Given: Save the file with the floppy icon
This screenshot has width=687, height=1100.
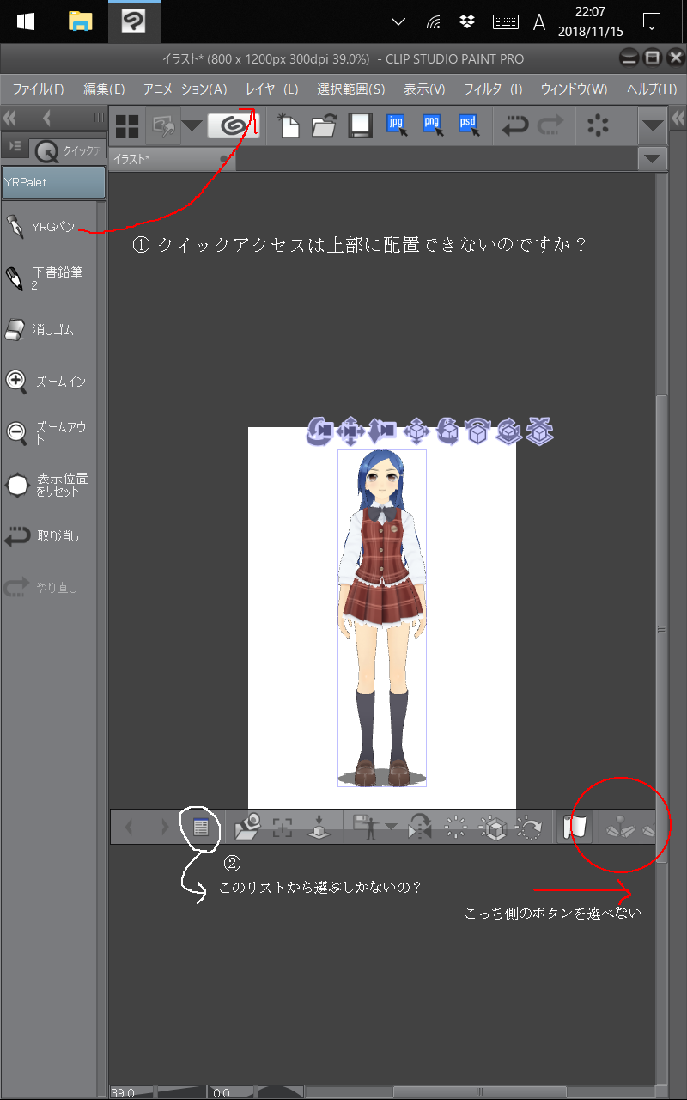Looking at the screenshot, I should [x=359, y=126].
